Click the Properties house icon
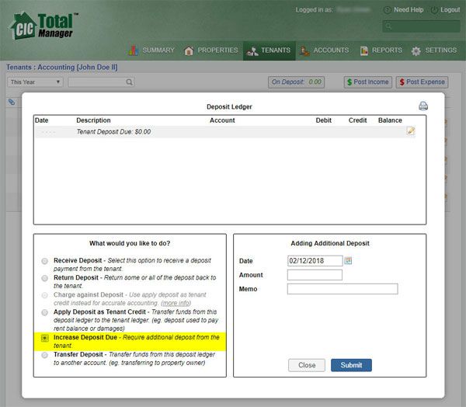This screenshot has width=466, height=407. click(189, 50)
